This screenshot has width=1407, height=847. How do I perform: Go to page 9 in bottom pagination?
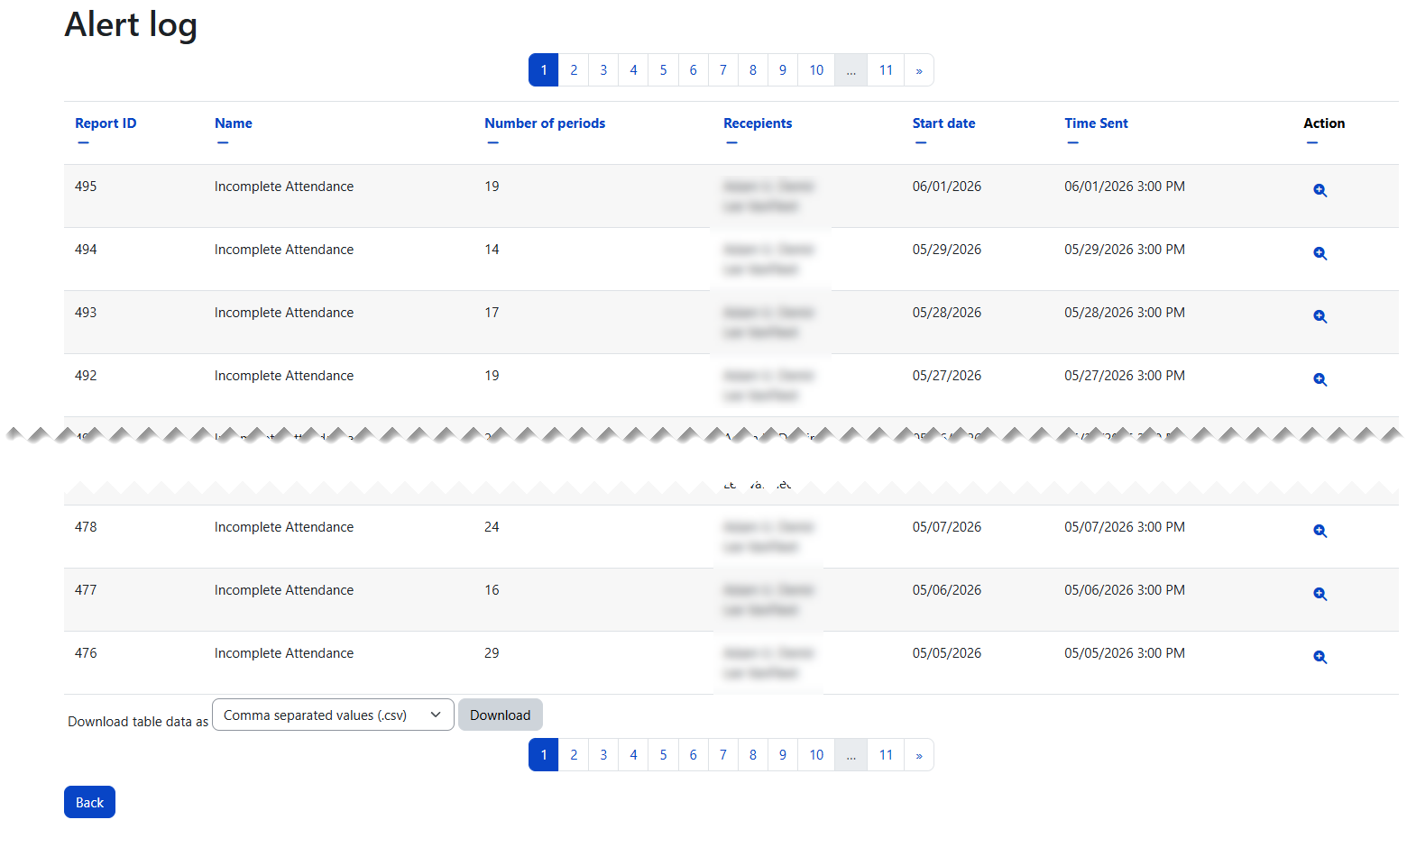tap(782, 755)
